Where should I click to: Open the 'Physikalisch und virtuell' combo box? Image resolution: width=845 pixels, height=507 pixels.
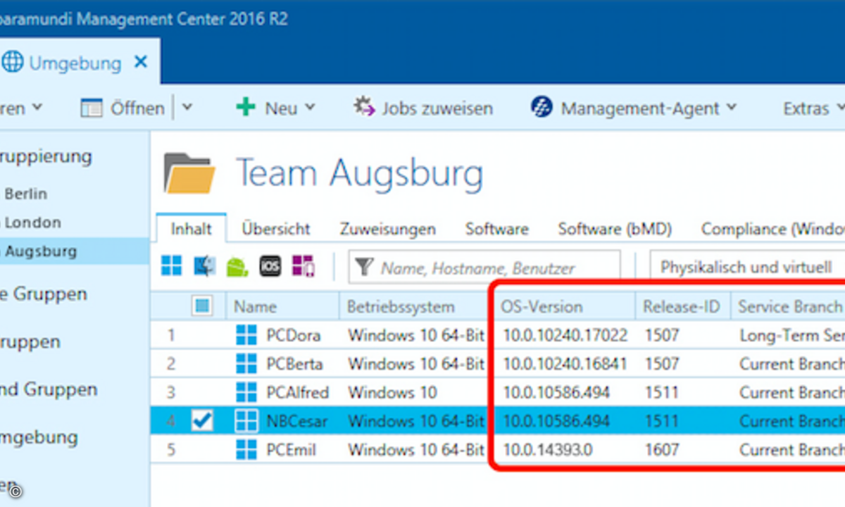pos(746,268)
